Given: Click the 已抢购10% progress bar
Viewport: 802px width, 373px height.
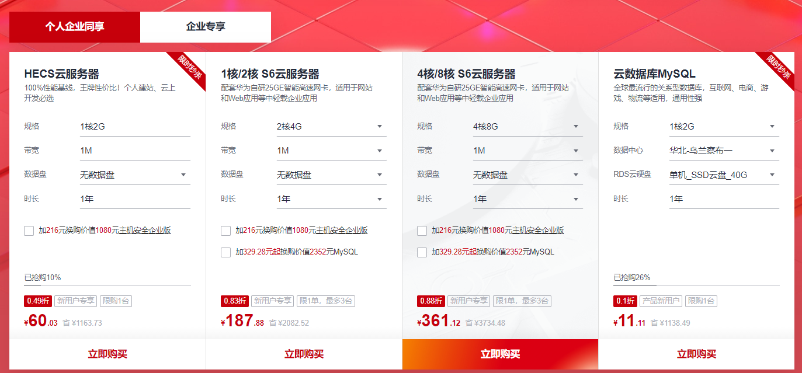Looking at the screenshot, I should pos(107,285).
